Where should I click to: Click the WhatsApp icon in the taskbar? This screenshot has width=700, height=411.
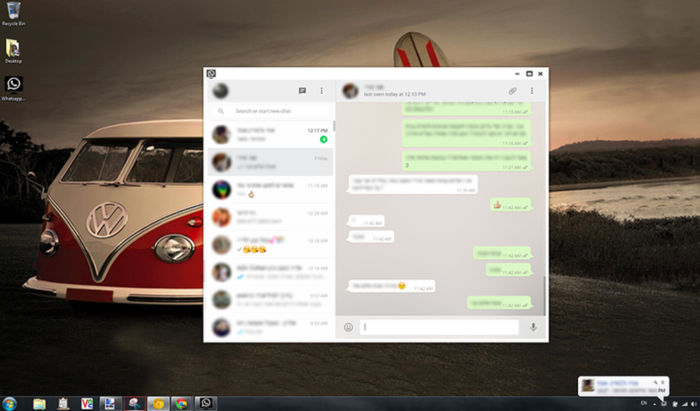(205, 403)
